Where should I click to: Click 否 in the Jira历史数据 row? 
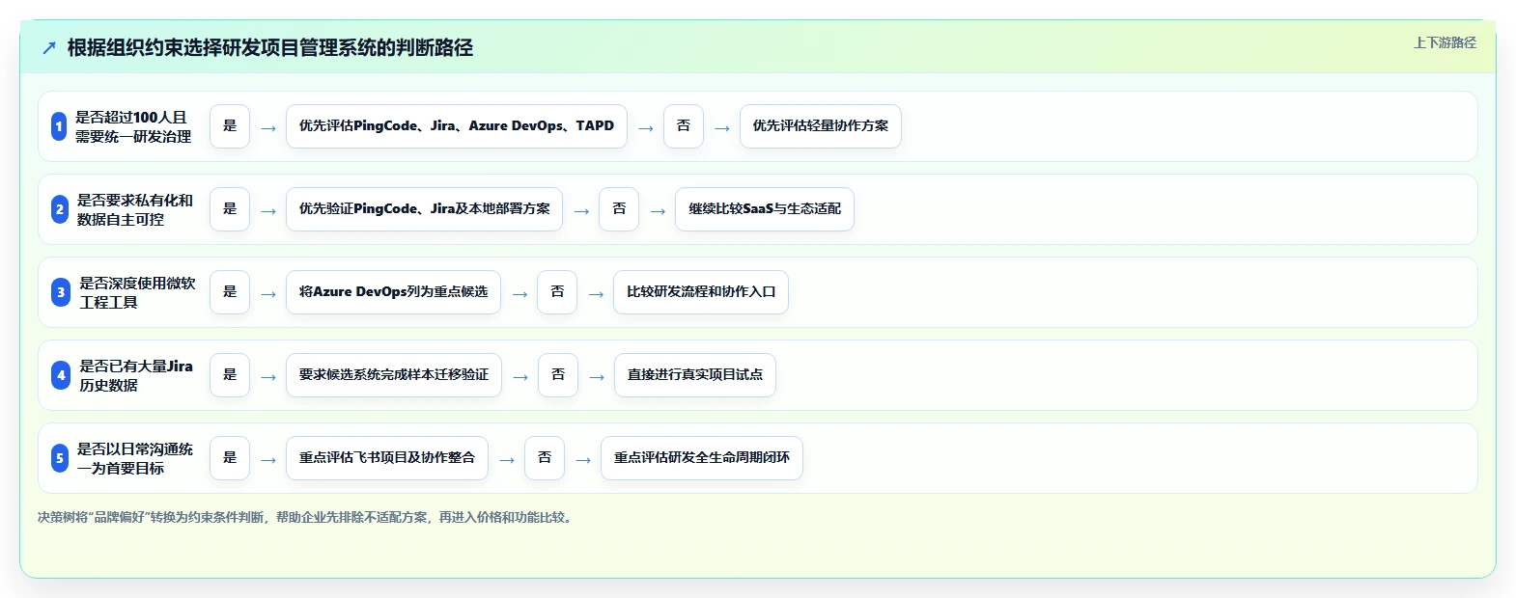558,375
